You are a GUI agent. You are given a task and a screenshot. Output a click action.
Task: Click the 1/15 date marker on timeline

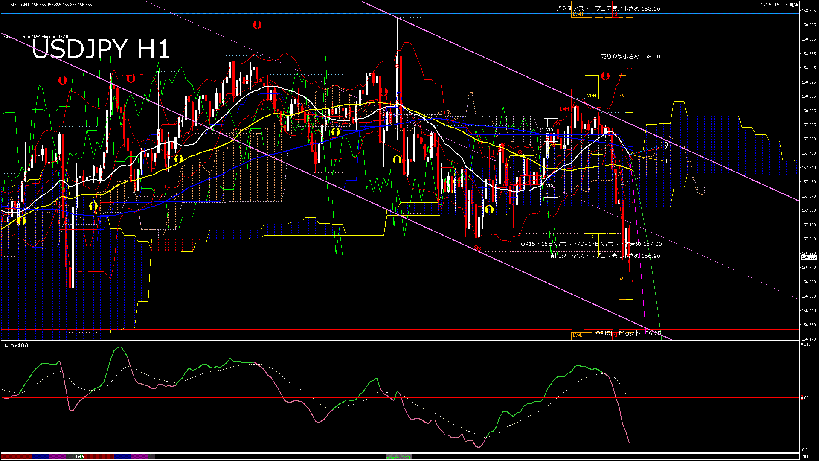click(80, 457)
